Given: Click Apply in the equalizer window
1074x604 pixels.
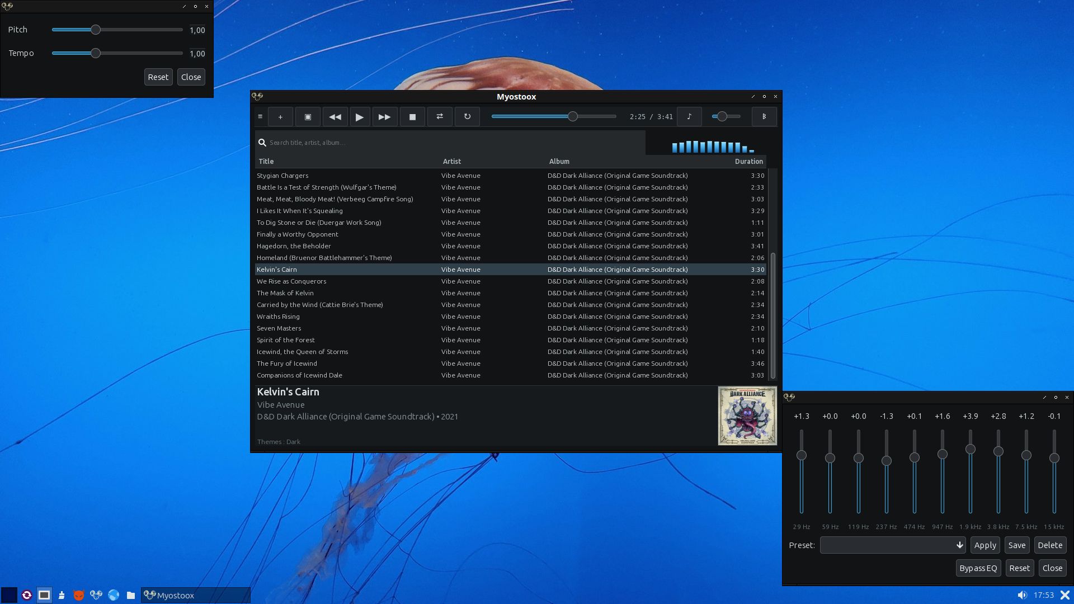Looking at the screenshot, I should click(x=985, y=545).
